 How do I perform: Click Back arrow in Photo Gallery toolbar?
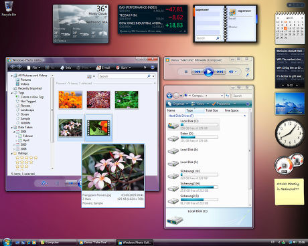tap(13, 67)
